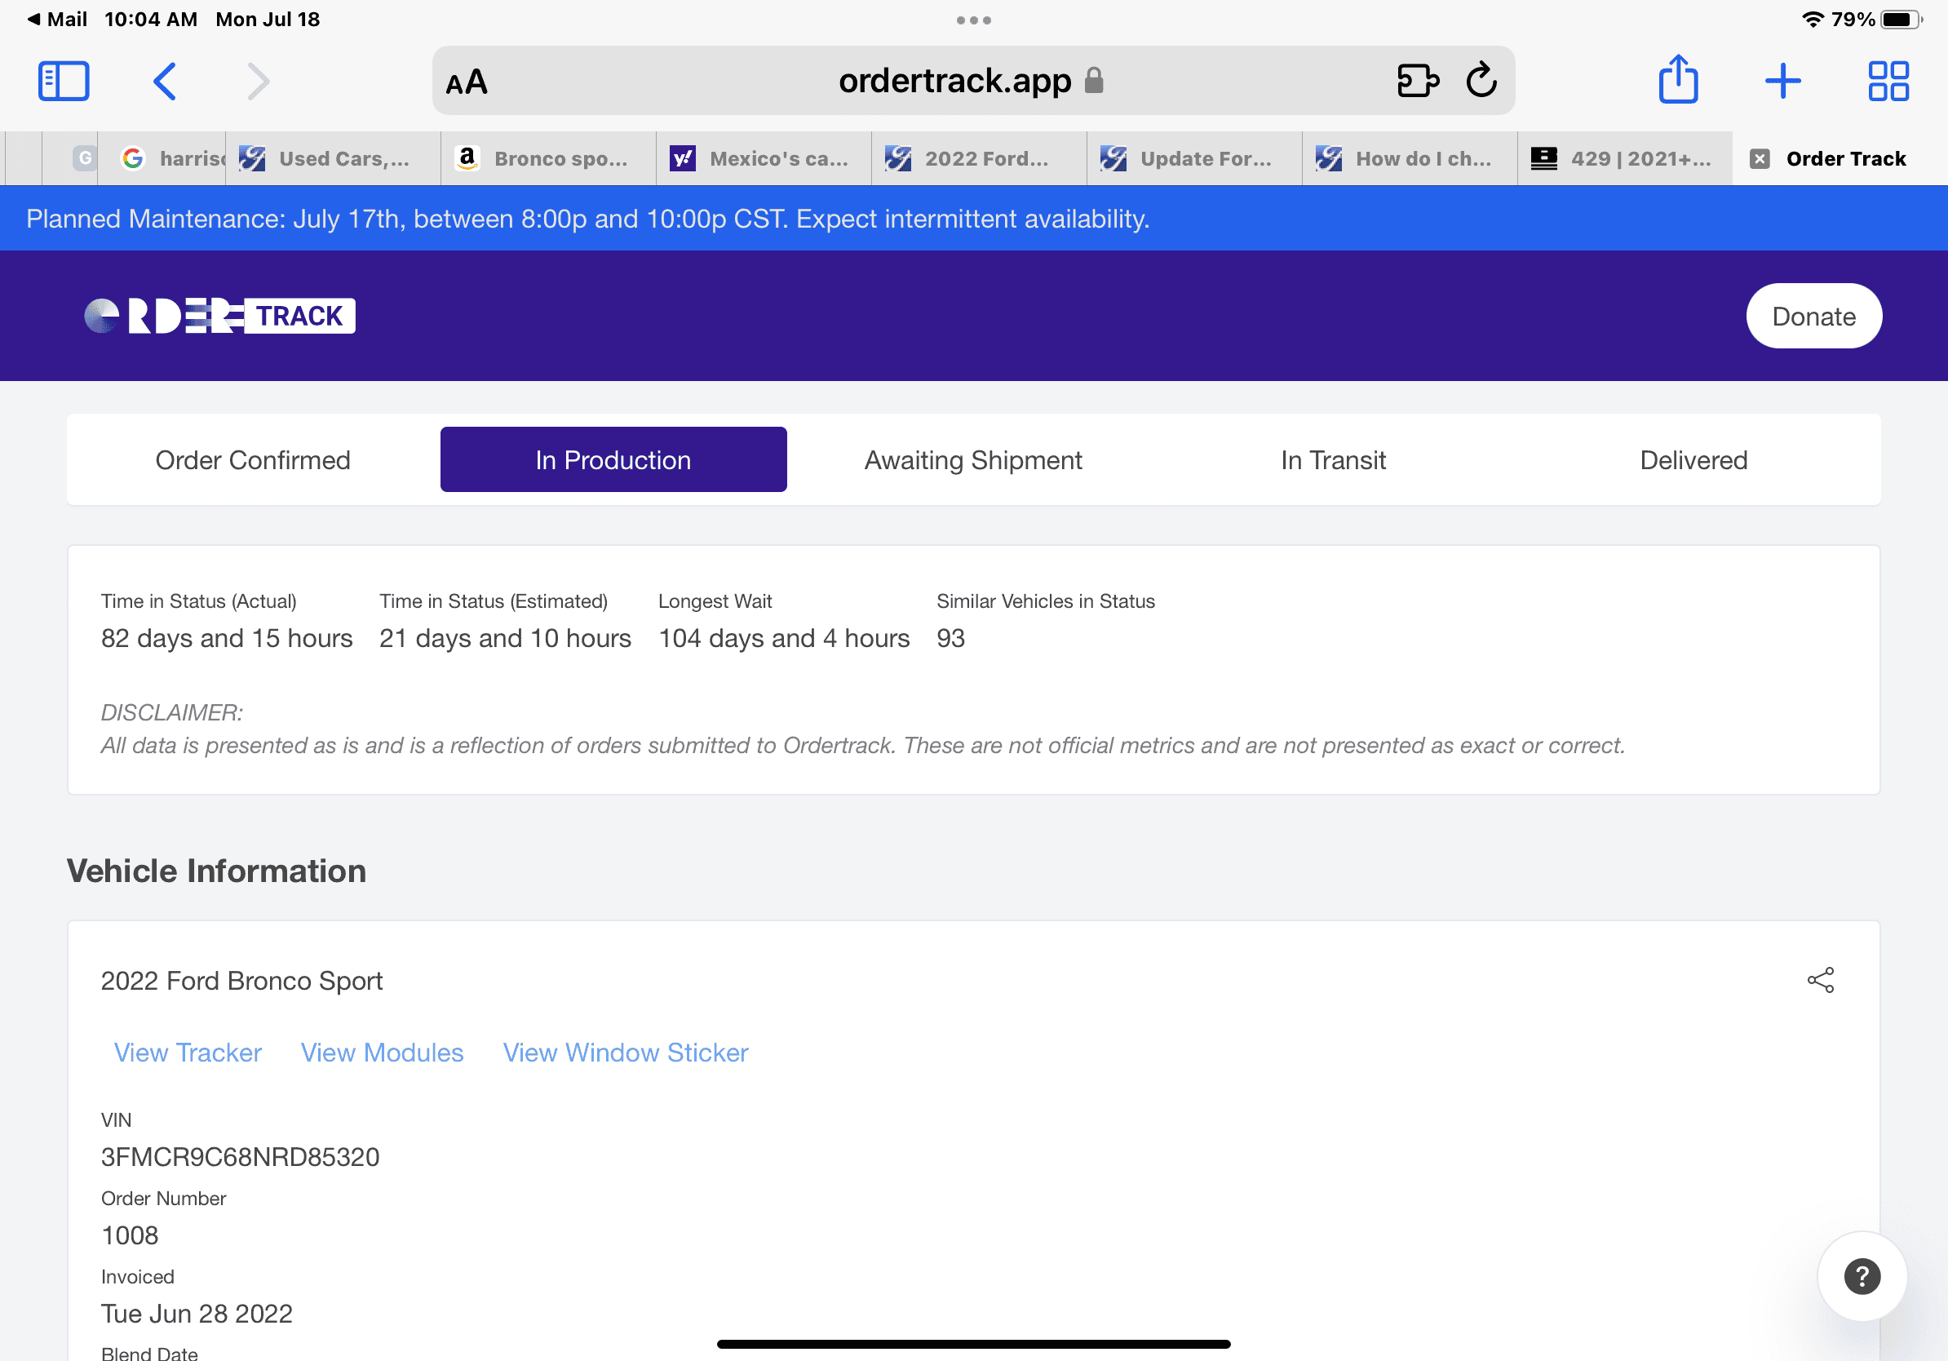Open the View Window Sticker link

click(x=626, y=1052)
